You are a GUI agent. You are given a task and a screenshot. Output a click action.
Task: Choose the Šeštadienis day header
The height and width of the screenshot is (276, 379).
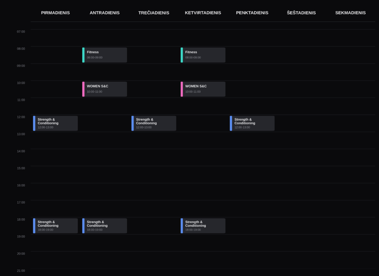pos(301,13)
